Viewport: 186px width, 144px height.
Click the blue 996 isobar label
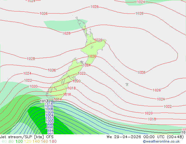pyautogui.click(x=50, y=128)
